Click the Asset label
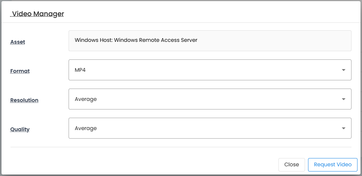This screenshot has height=176, width=362. click(x=18, y=42)
